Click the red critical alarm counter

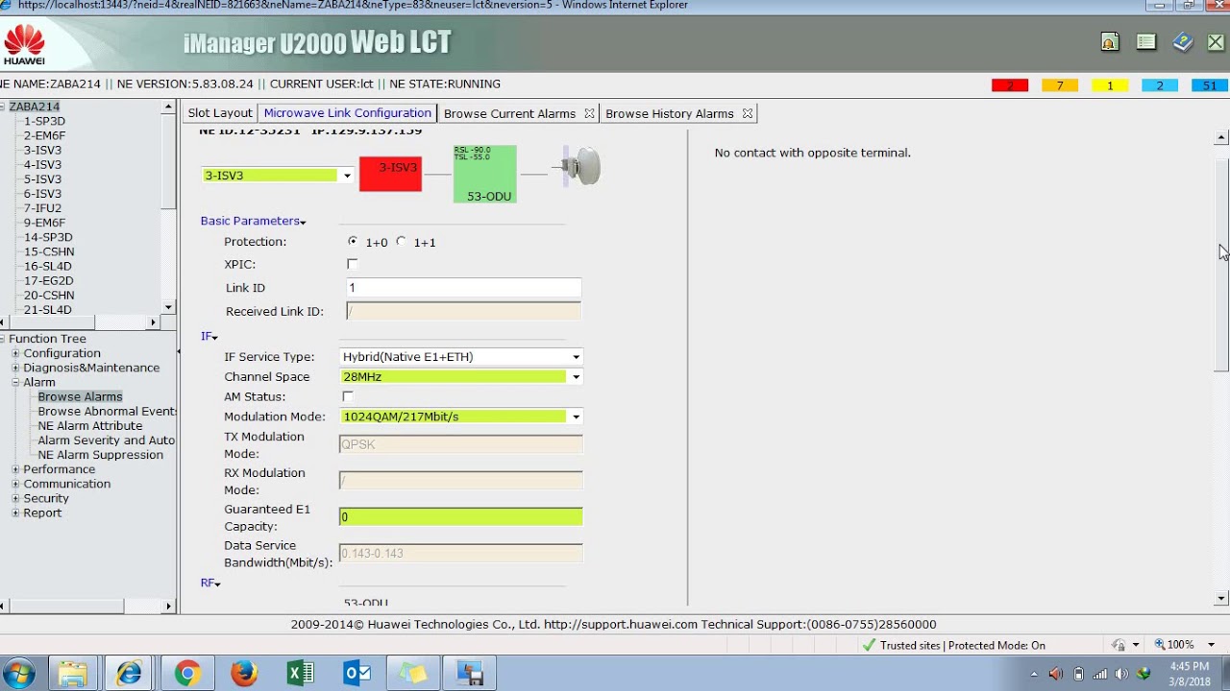click(1009, 85)
